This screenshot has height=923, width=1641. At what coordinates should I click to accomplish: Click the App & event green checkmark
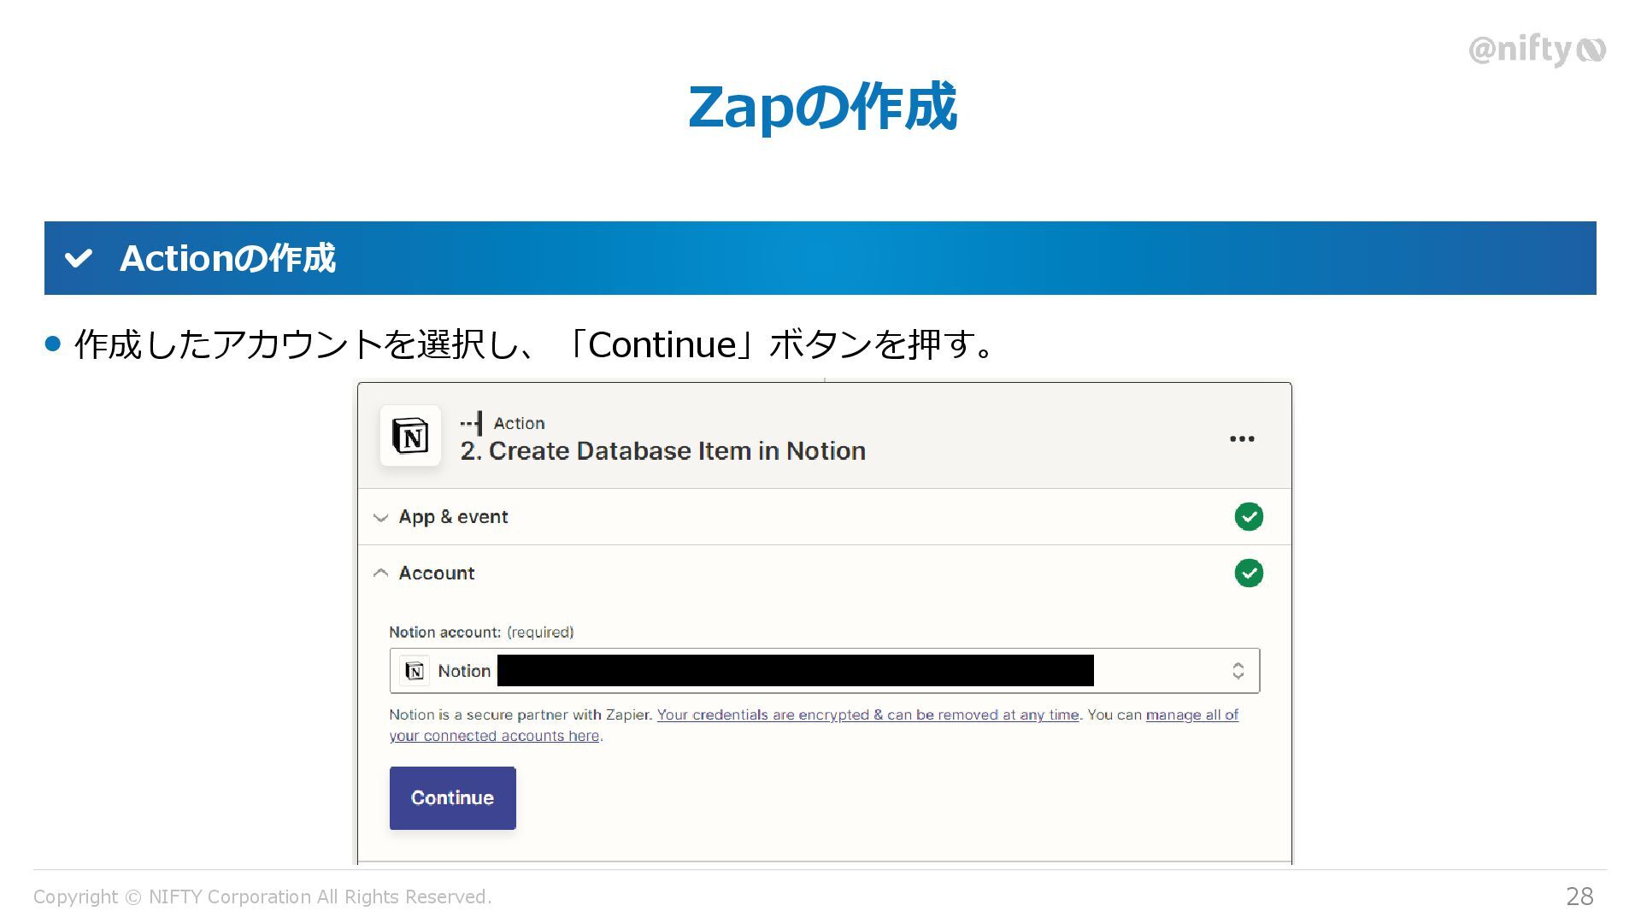pyautogui.click(x=1249, y=516)
